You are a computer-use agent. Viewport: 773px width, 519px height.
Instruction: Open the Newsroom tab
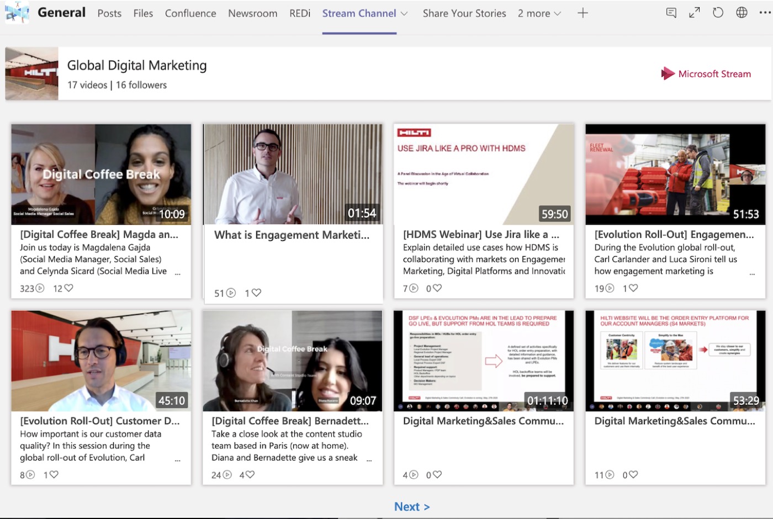253,13
